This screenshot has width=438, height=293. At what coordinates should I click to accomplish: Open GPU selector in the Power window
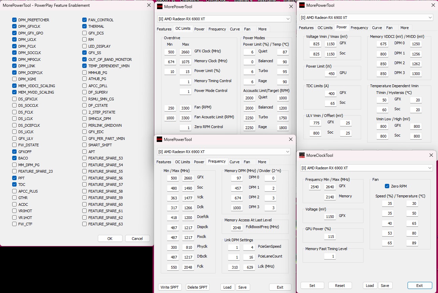[367, 17]
